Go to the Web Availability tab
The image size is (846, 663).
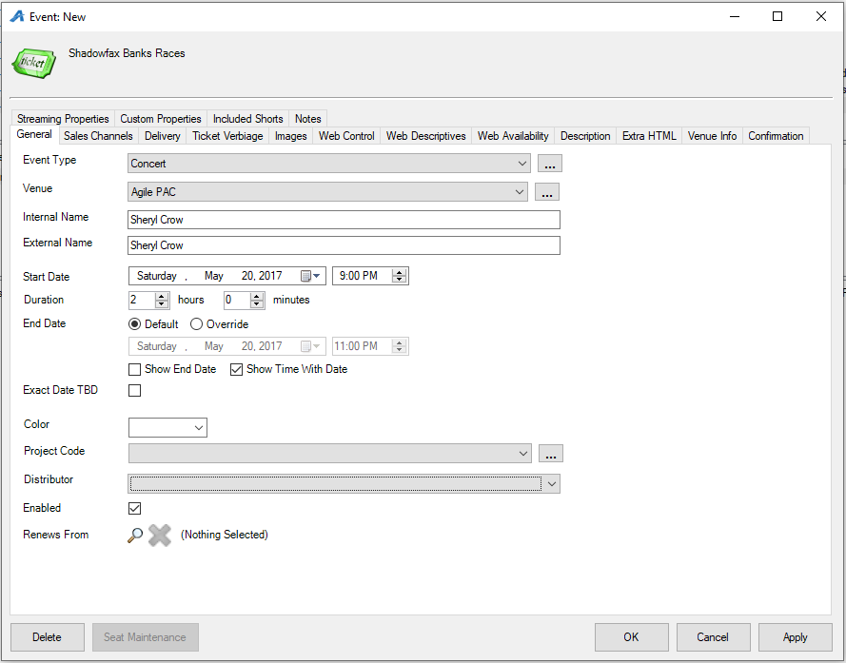[x=513, y=136]
